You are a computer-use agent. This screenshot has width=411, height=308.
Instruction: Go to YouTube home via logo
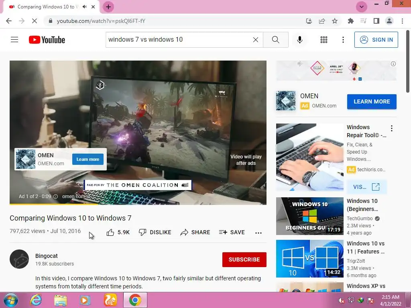[x=47, y=40]
